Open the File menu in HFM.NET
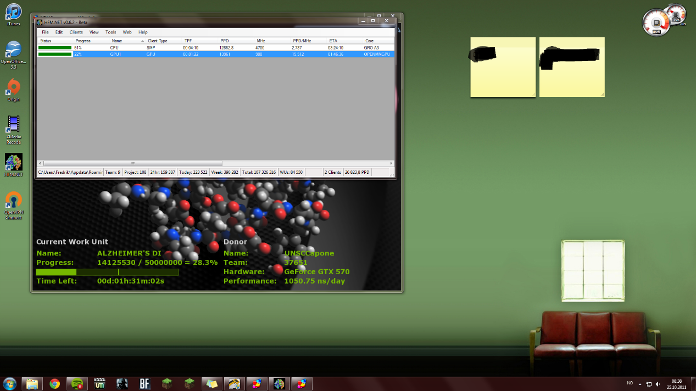 (46, 32)
